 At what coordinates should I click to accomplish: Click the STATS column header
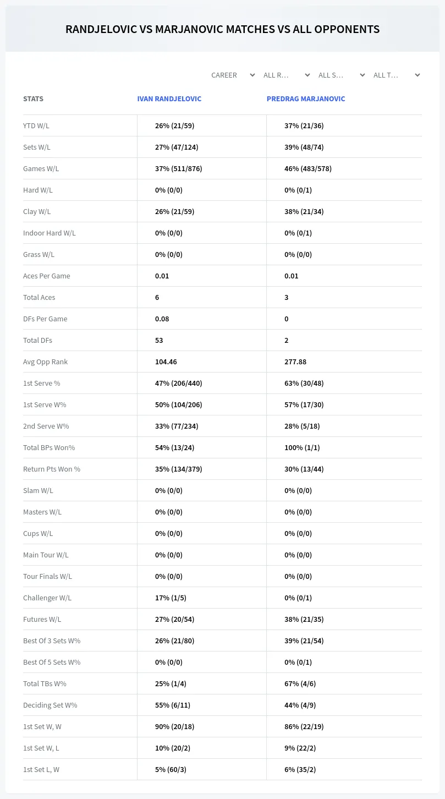click(33, 99)
